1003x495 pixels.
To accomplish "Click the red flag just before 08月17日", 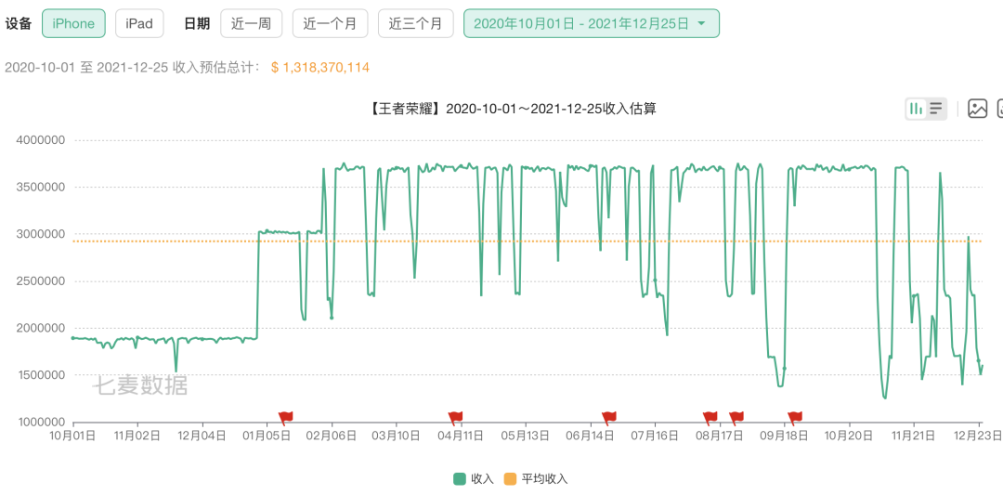I will coord(710,418).
